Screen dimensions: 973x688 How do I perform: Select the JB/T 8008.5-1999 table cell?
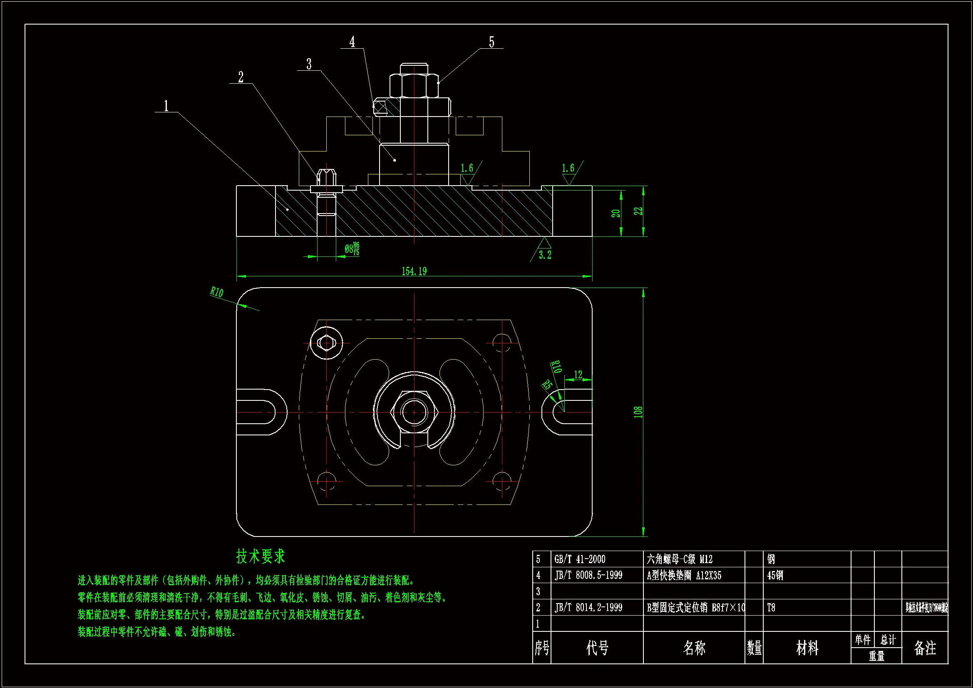click(x=588, y=575)
